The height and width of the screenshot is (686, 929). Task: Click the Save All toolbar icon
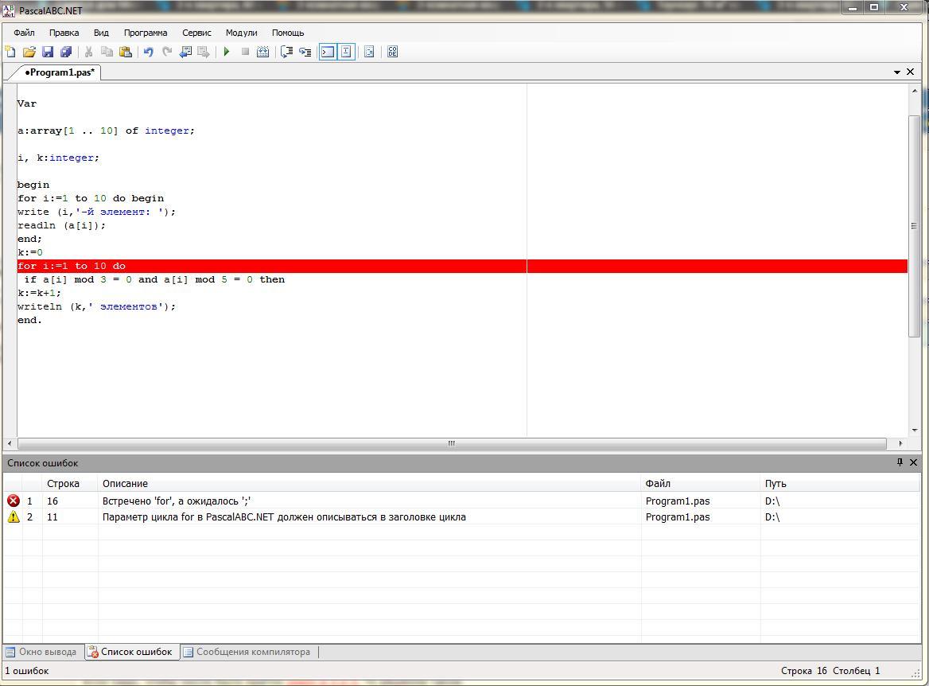click(x=66, y=52)
